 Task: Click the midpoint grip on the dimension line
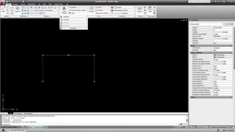[69, 55]
